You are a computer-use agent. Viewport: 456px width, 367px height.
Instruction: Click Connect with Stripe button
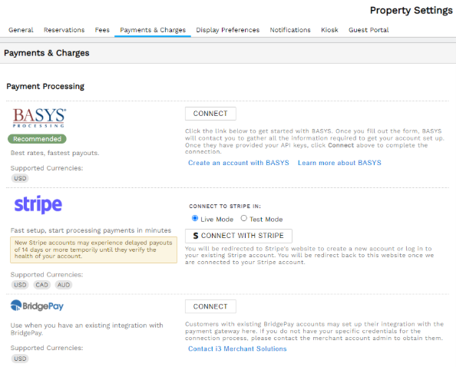[x=239, y=236]
